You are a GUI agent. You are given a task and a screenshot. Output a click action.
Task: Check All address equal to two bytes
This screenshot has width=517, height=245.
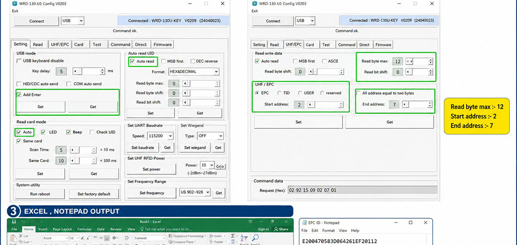(x=359, y=93)
